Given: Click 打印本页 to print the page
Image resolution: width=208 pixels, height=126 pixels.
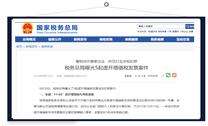Looking at the screenshot, I should [x=153, y=76].
